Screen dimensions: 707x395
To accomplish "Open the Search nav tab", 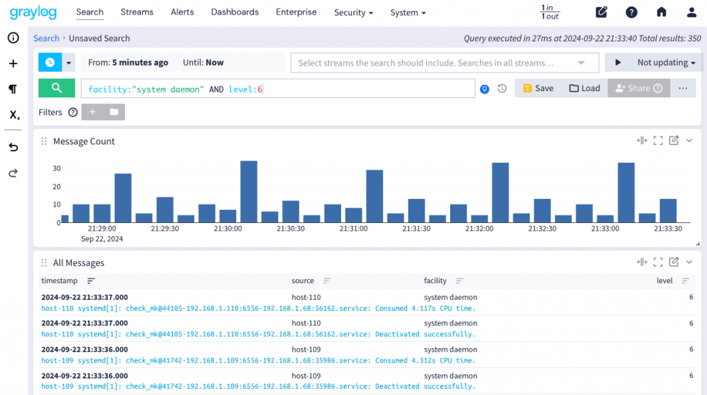I will [x=90, y=12].
